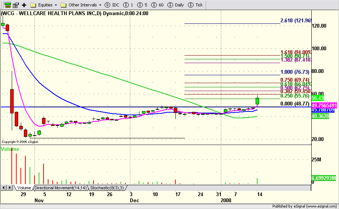
Task: Switch to the Tick interval
Action: [195, 5]
